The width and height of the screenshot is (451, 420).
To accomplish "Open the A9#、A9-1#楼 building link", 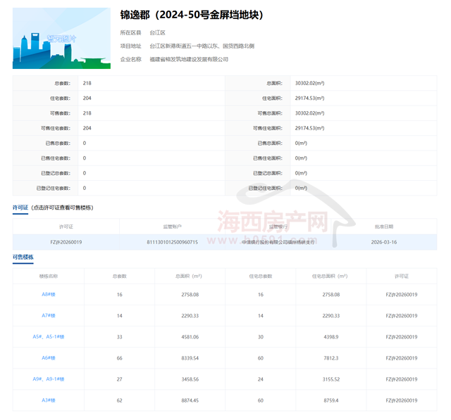I will tap(49, 379).
